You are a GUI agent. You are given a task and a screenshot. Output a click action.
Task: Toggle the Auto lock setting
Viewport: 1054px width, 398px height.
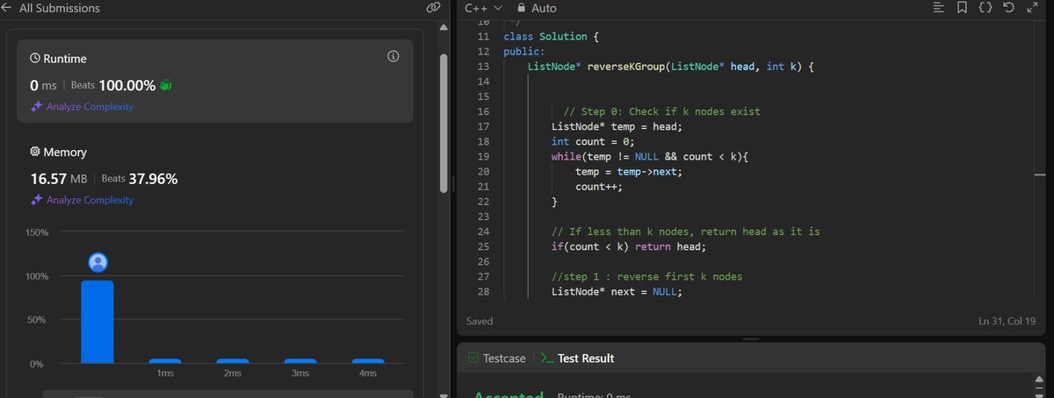coord(537,8)
